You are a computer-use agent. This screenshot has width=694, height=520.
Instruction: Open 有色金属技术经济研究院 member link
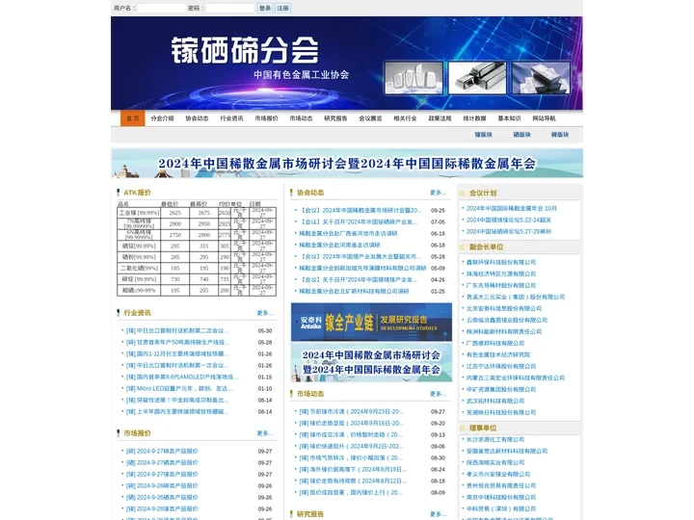(x=498, y=354)
